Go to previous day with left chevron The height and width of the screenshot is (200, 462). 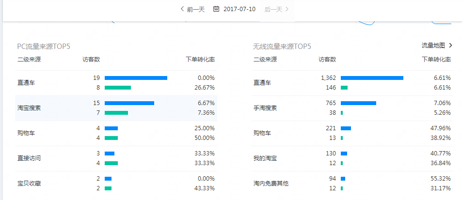pyautogui.click(x=182, y=9)
